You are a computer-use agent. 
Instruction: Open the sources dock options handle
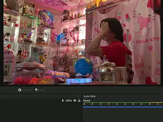79,96
